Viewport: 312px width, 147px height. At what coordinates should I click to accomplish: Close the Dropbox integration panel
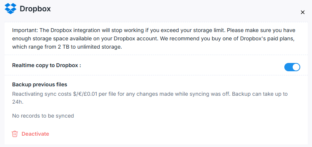(303, 12)
